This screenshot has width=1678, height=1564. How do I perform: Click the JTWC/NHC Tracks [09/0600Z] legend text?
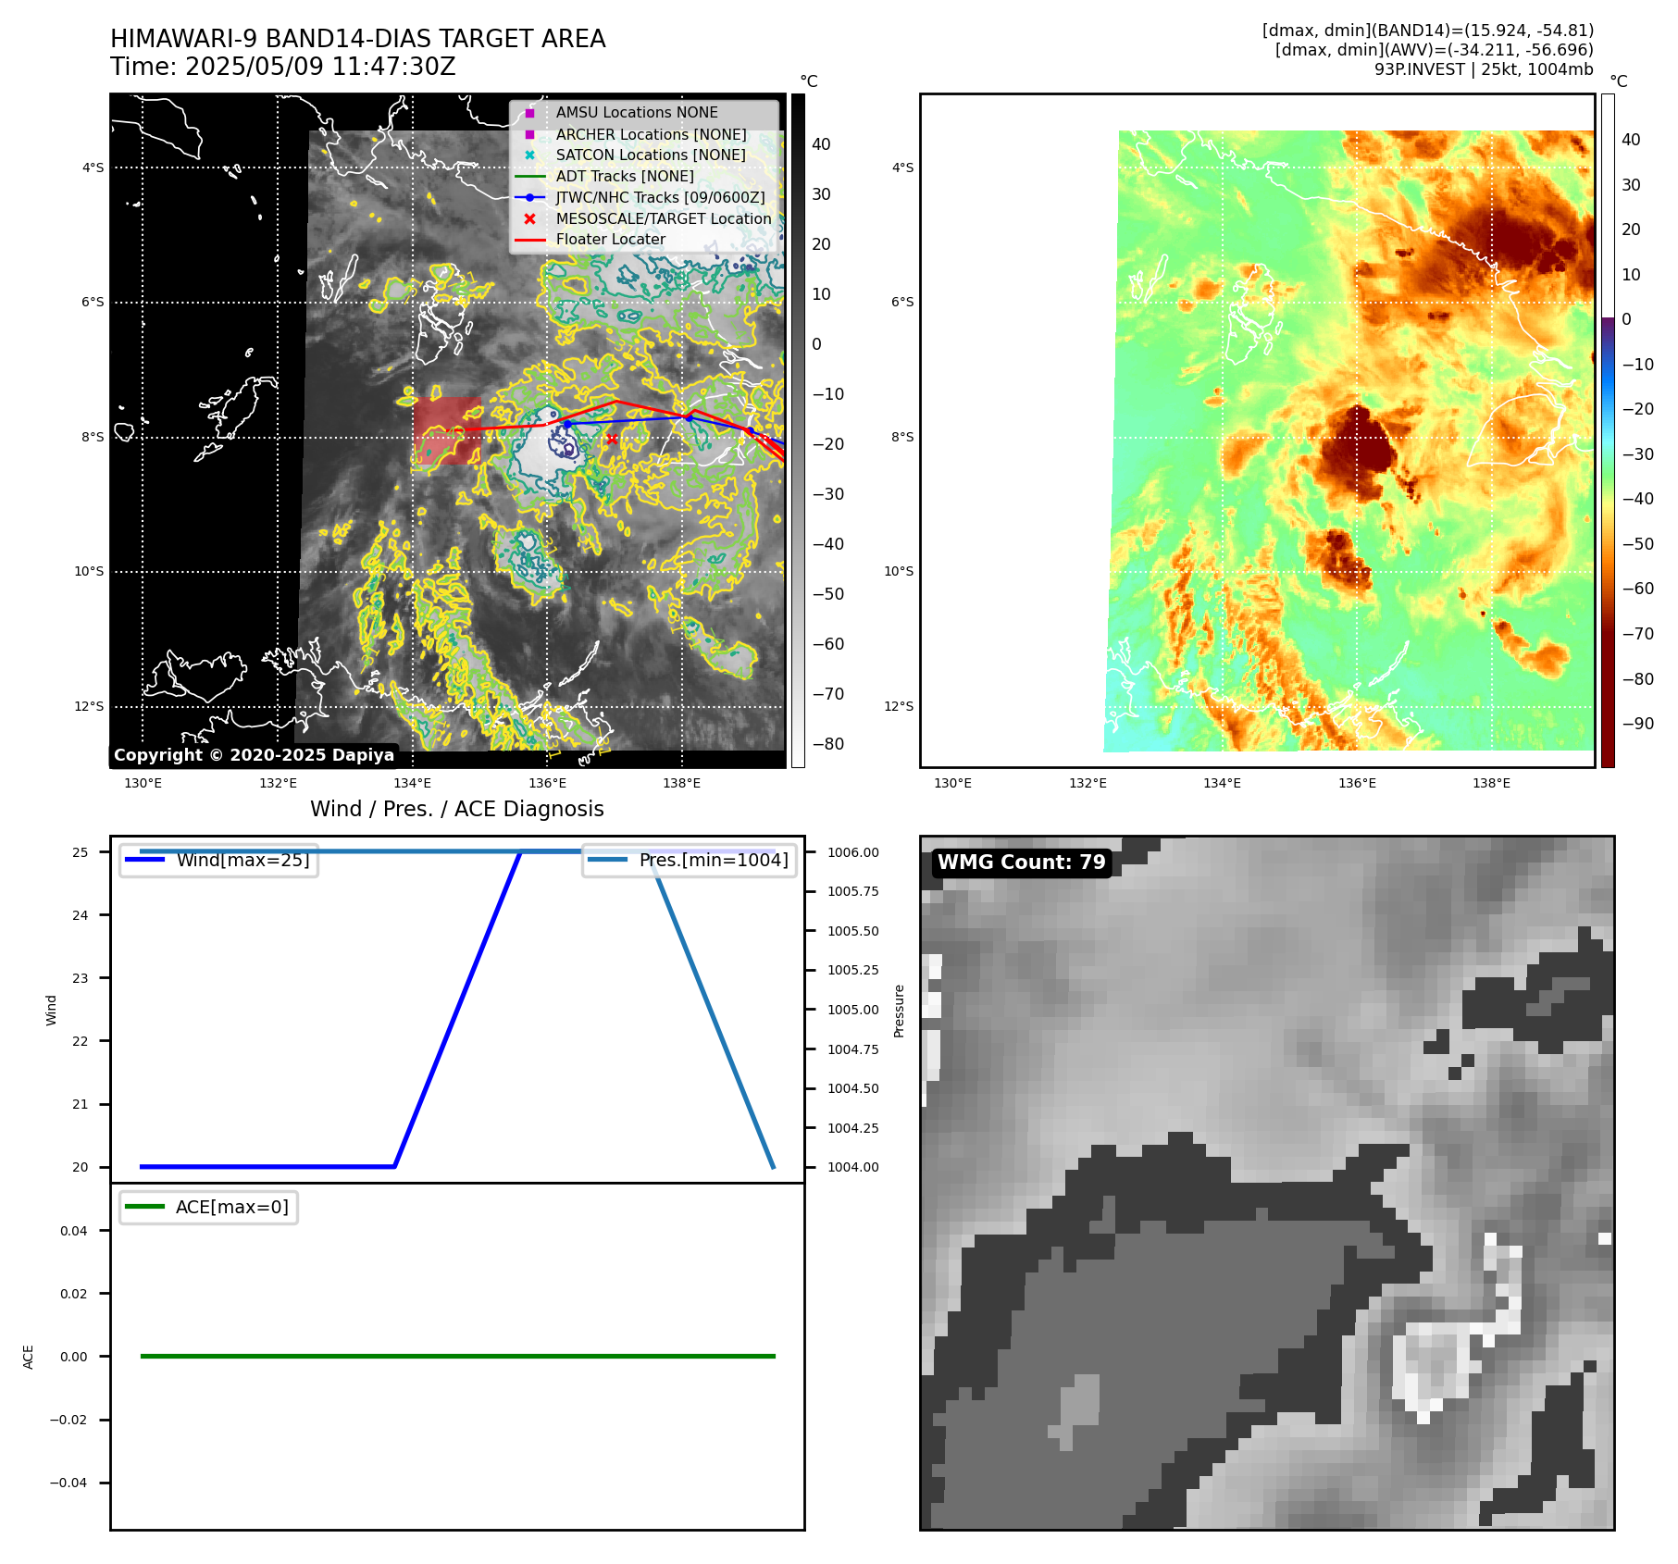tap(661, 197)
